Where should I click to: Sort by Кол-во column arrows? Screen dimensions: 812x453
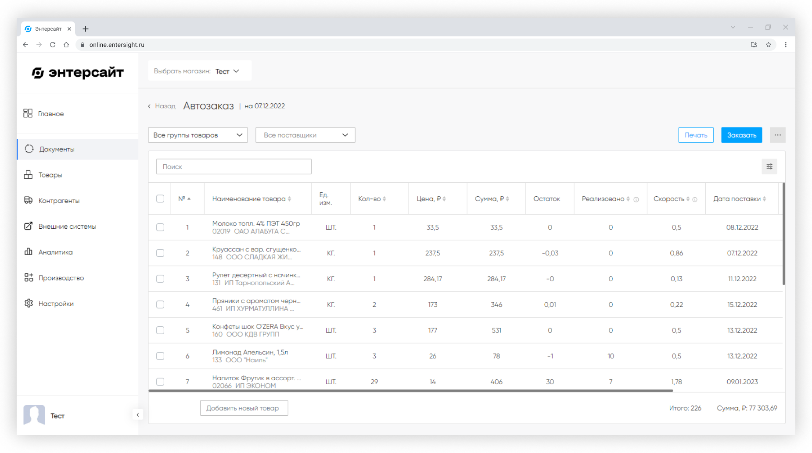[x=384, y=199]
